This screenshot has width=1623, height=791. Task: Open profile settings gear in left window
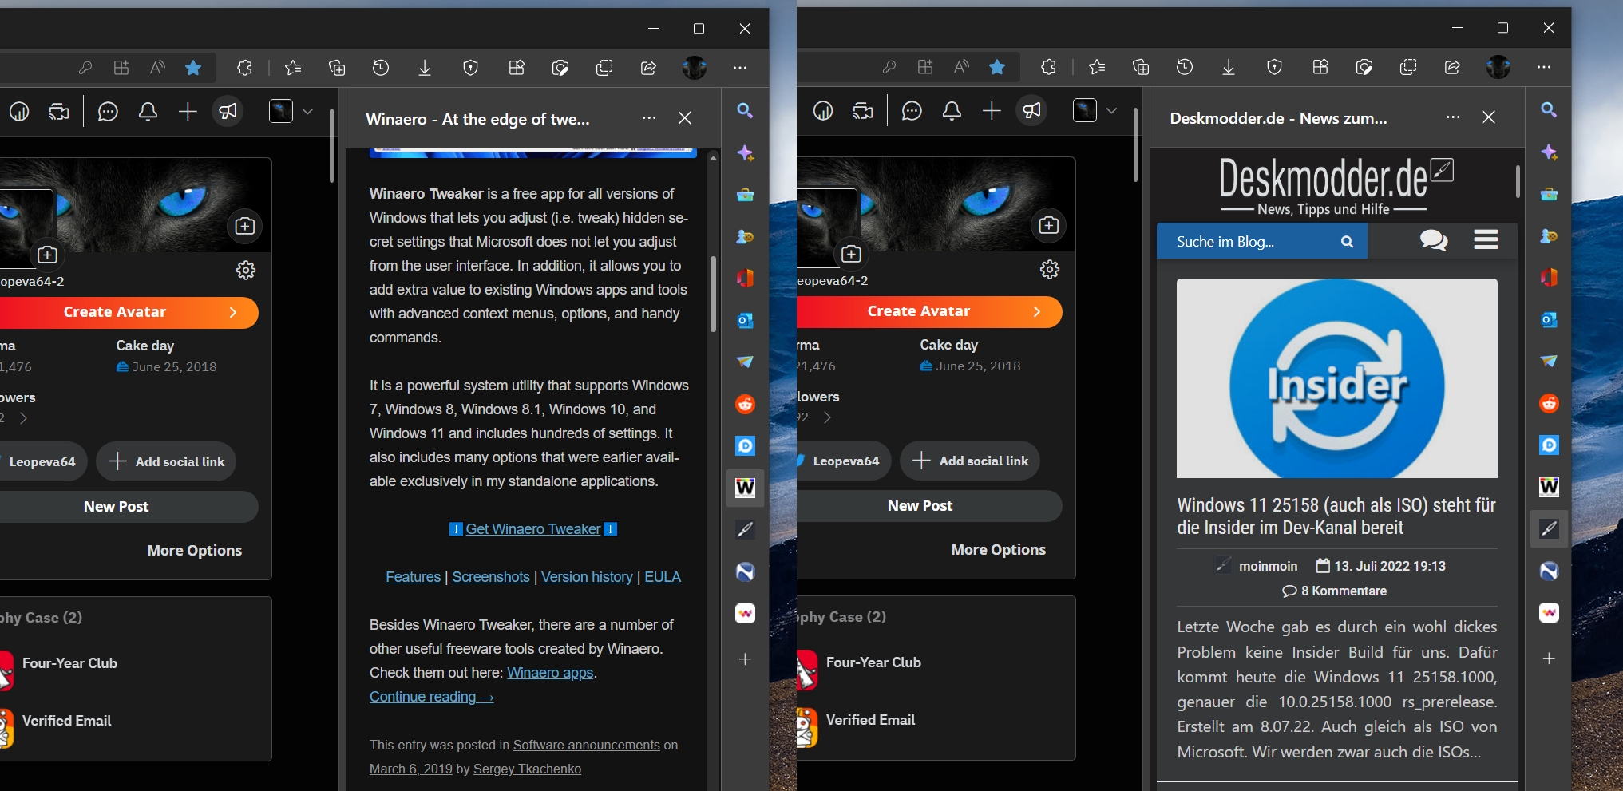pyautogui.click(x=246, y=271)
